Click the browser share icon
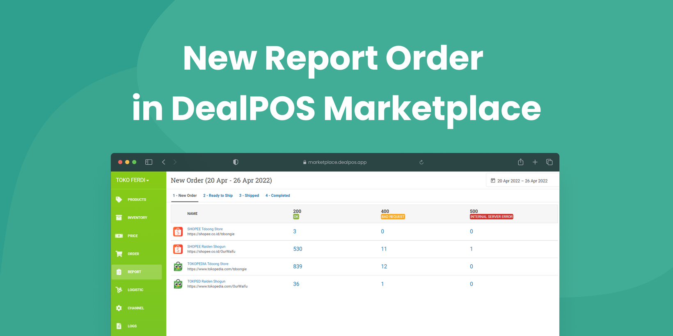 521,162
